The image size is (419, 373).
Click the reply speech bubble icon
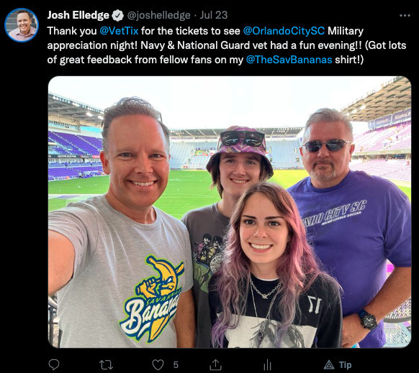click(54, 364)
